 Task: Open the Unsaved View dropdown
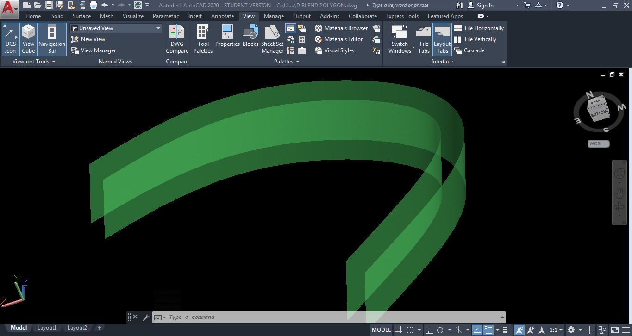coord(158,28)
